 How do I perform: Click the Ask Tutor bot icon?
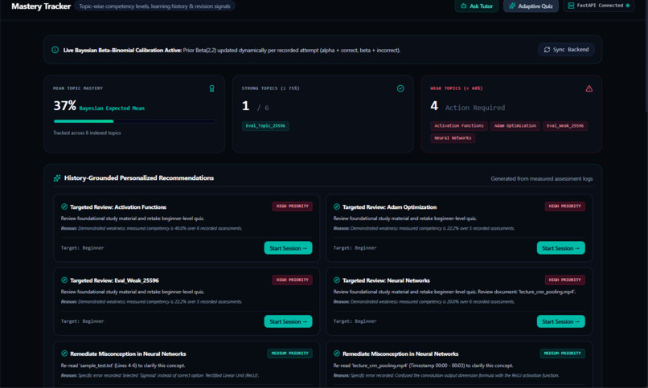[464, 6]
